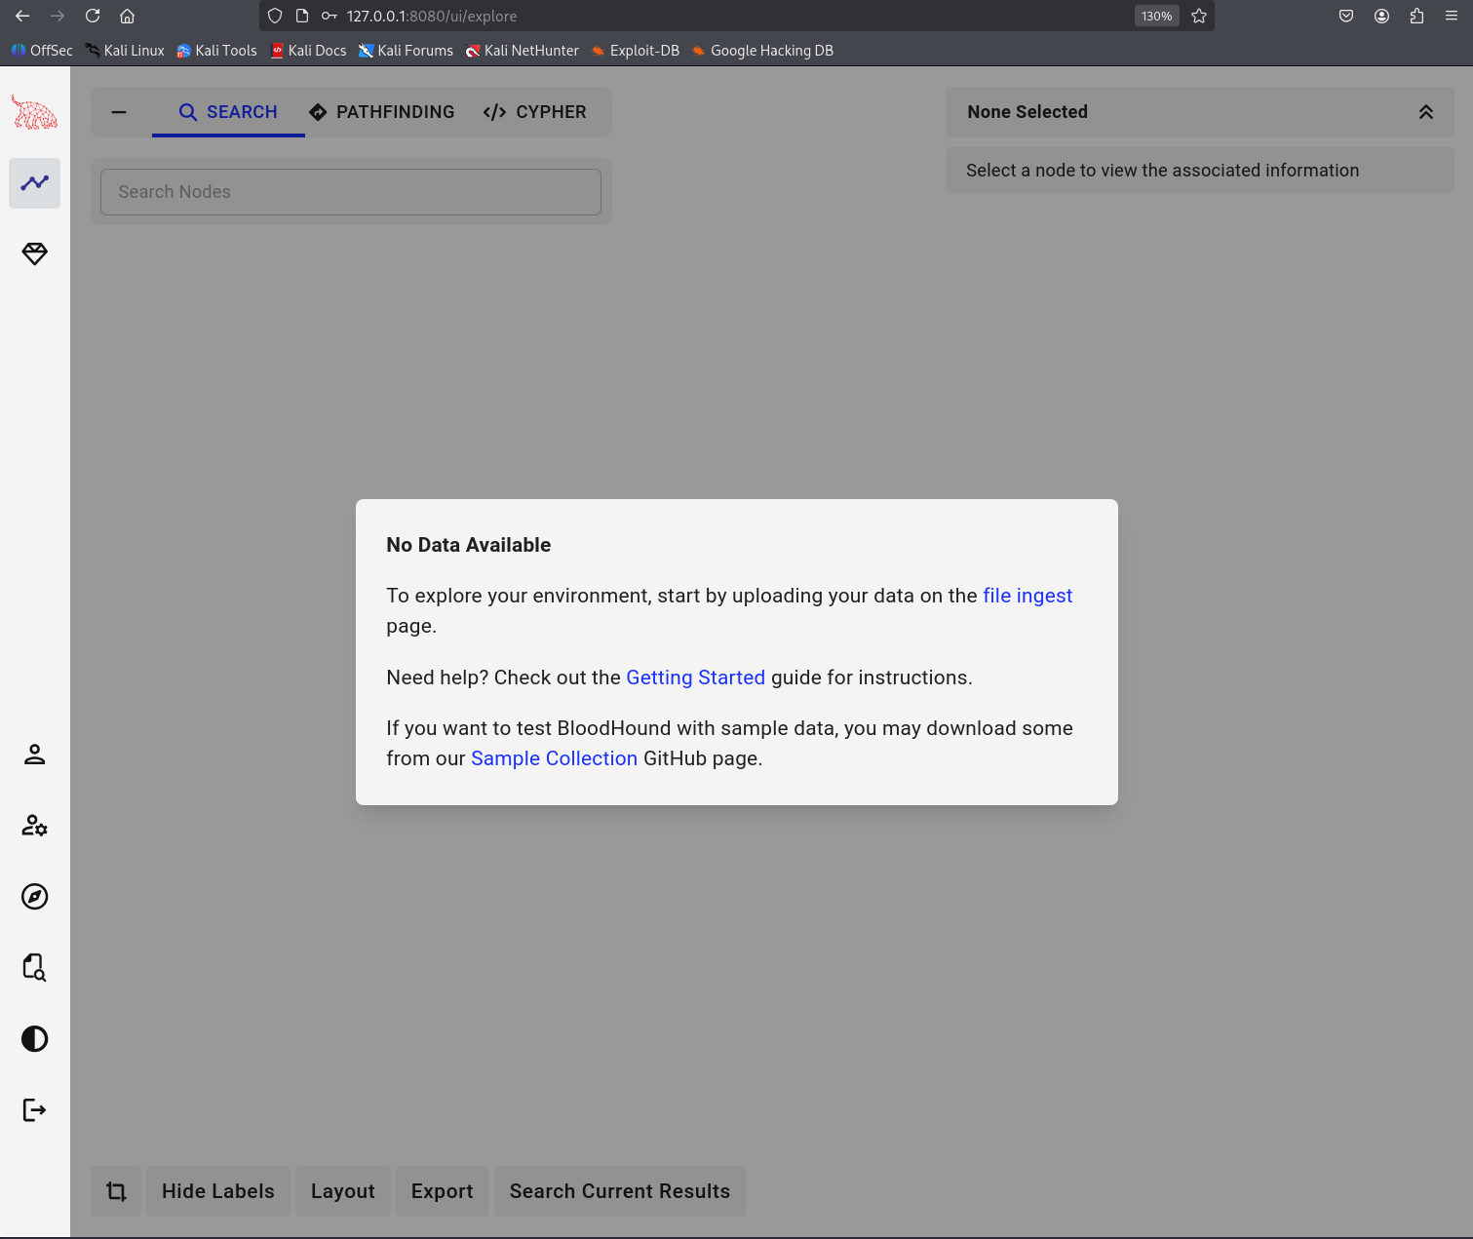1473x1239 pixels.
Task: Open the Export dropdown menu
Action: (x=442, y=1191)
